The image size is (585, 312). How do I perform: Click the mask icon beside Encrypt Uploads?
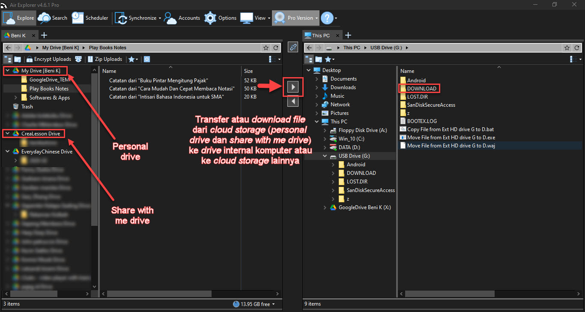(x=78, y=59)
